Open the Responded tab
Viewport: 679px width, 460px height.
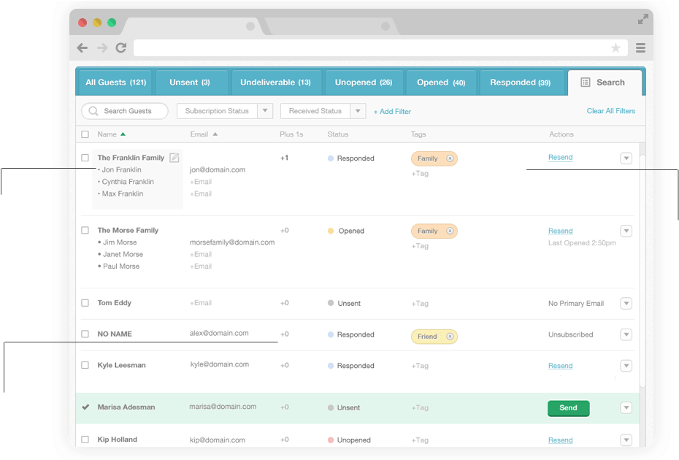pyautogui.click(x=520, y=83)
